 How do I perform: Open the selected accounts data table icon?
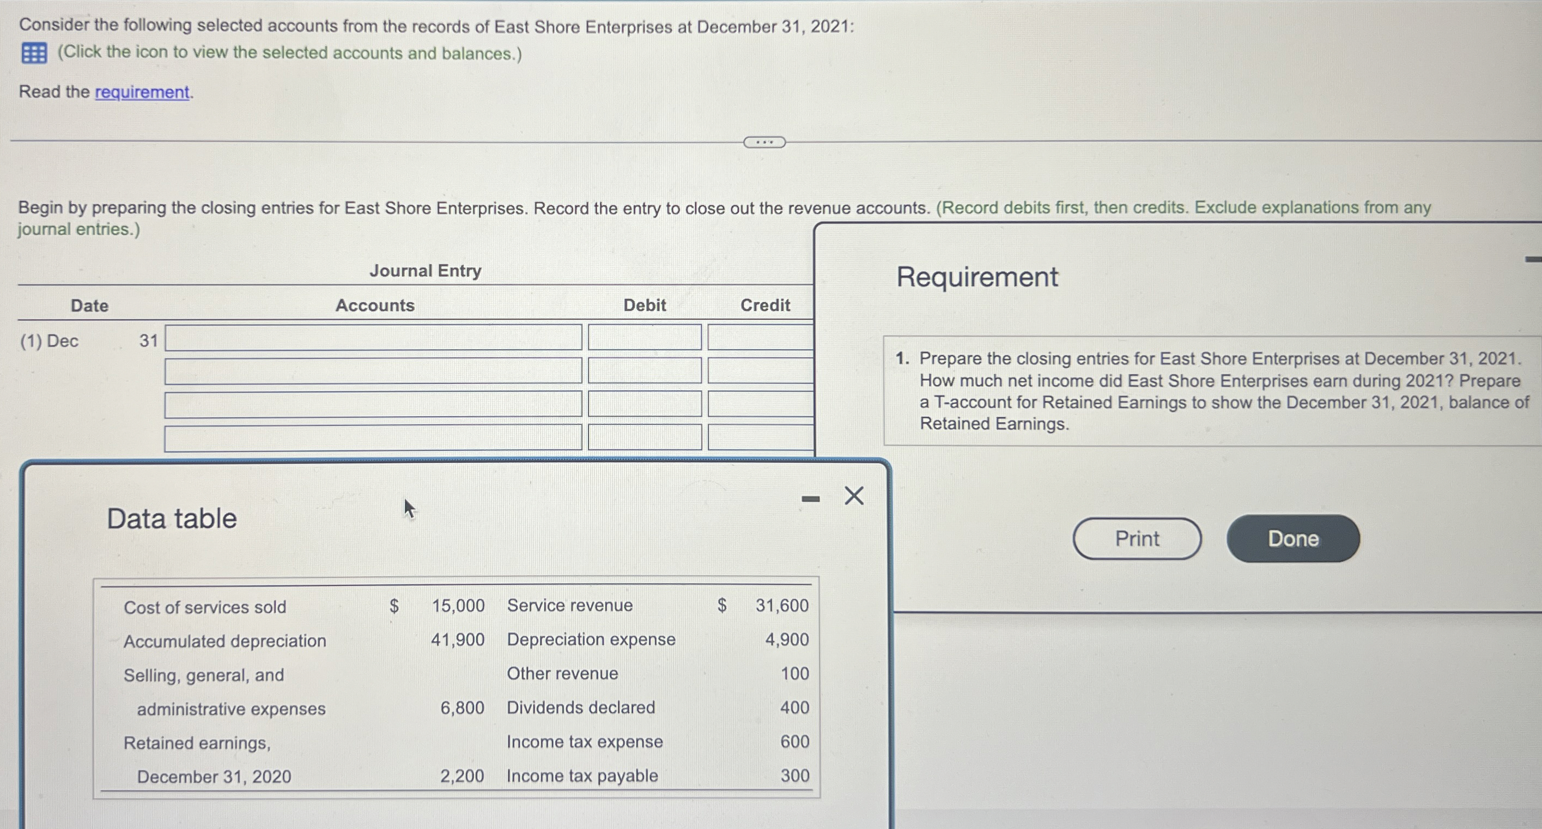pos(34,53)
